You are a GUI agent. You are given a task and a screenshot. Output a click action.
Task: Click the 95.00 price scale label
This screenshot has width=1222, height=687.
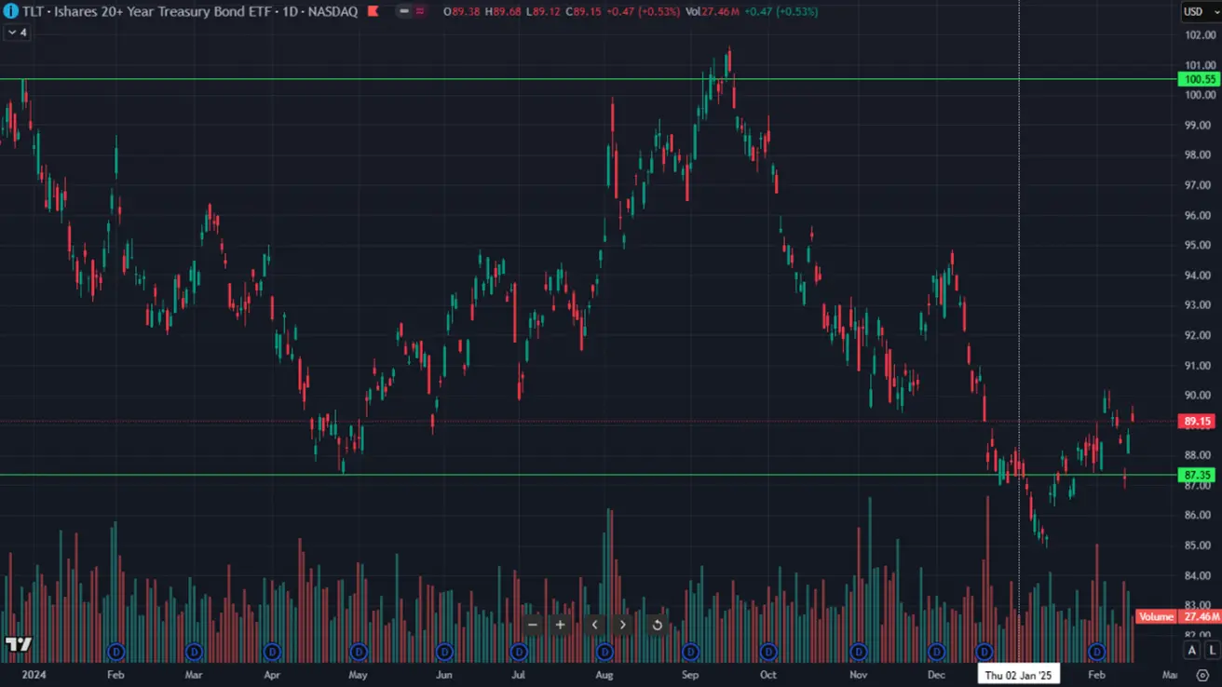[1200, 246]
